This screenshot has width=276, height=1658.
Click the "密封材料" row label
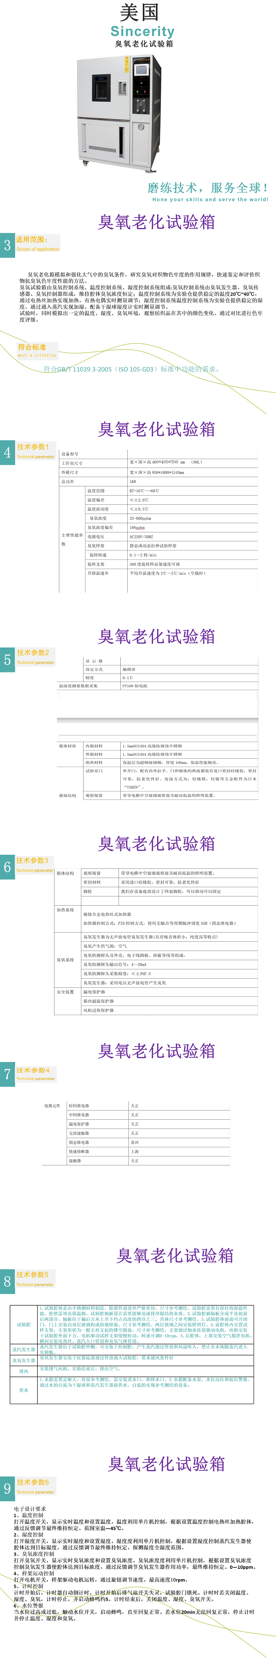tap(92, 882)
